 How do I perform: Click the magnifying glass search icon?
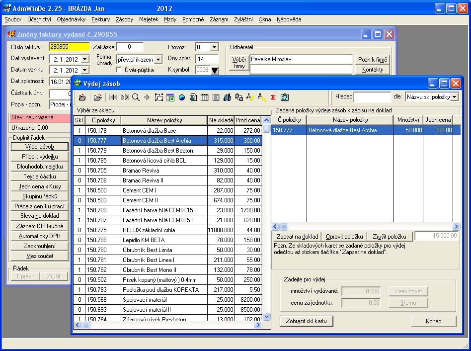(x=136, y=97)
